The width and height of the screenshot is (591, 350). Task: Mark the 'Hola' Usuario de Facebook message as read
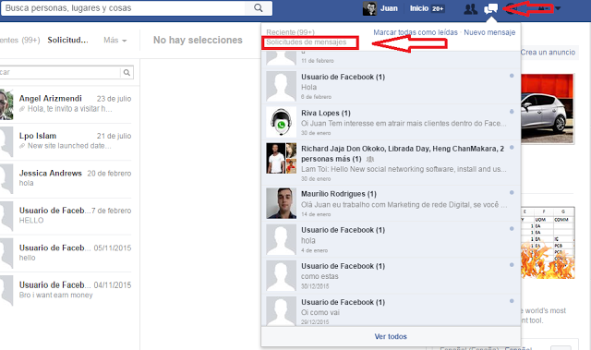(512, 76)
